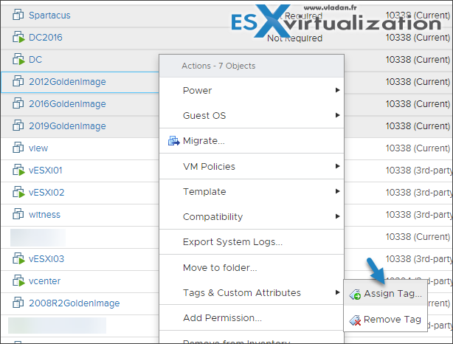Expand the Compatibility submenu arrow
The height and width of the screenshot is (344, 453).
(337, 216)
